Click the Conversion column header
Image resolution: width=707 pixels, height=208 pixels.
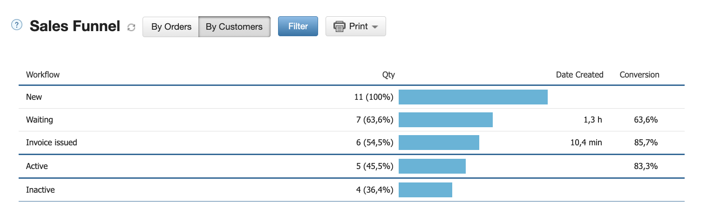tap(639, 74)
